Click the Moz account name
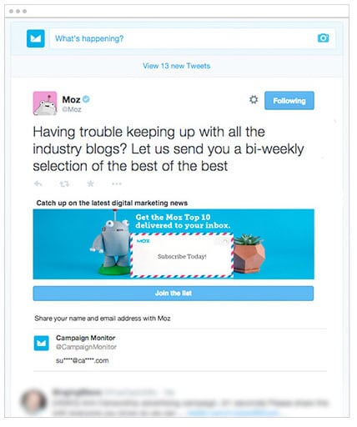The image size is (357, 427). (x=71, y=99)
